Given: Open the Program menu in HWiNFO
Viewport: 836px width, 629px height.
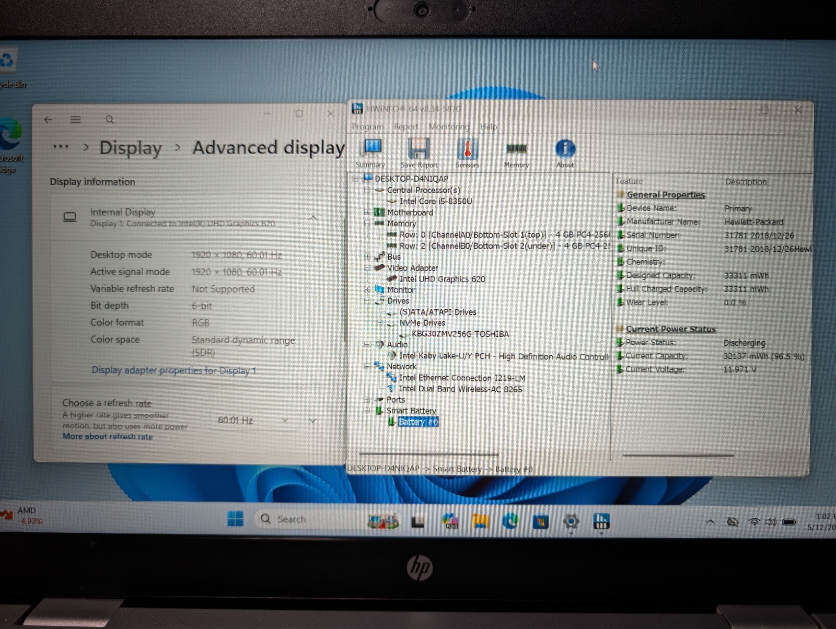Looking at the screenshot, I should pyautogui.click(x=367, y=126).
